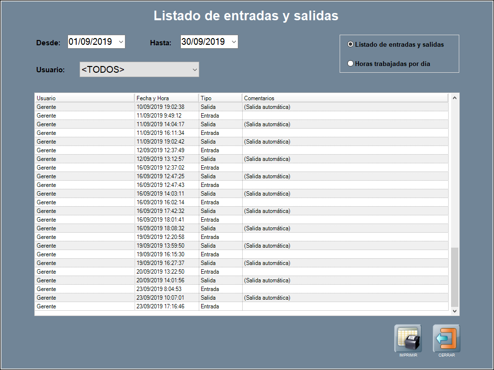Sort by the Fecha y Hora column header
The height and width of the screenshot is (370, 494).
(166, 98)
